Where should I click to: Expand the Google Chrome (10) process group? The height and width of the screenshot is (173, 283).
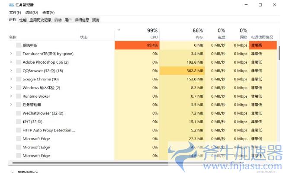[x=11, y=79]
